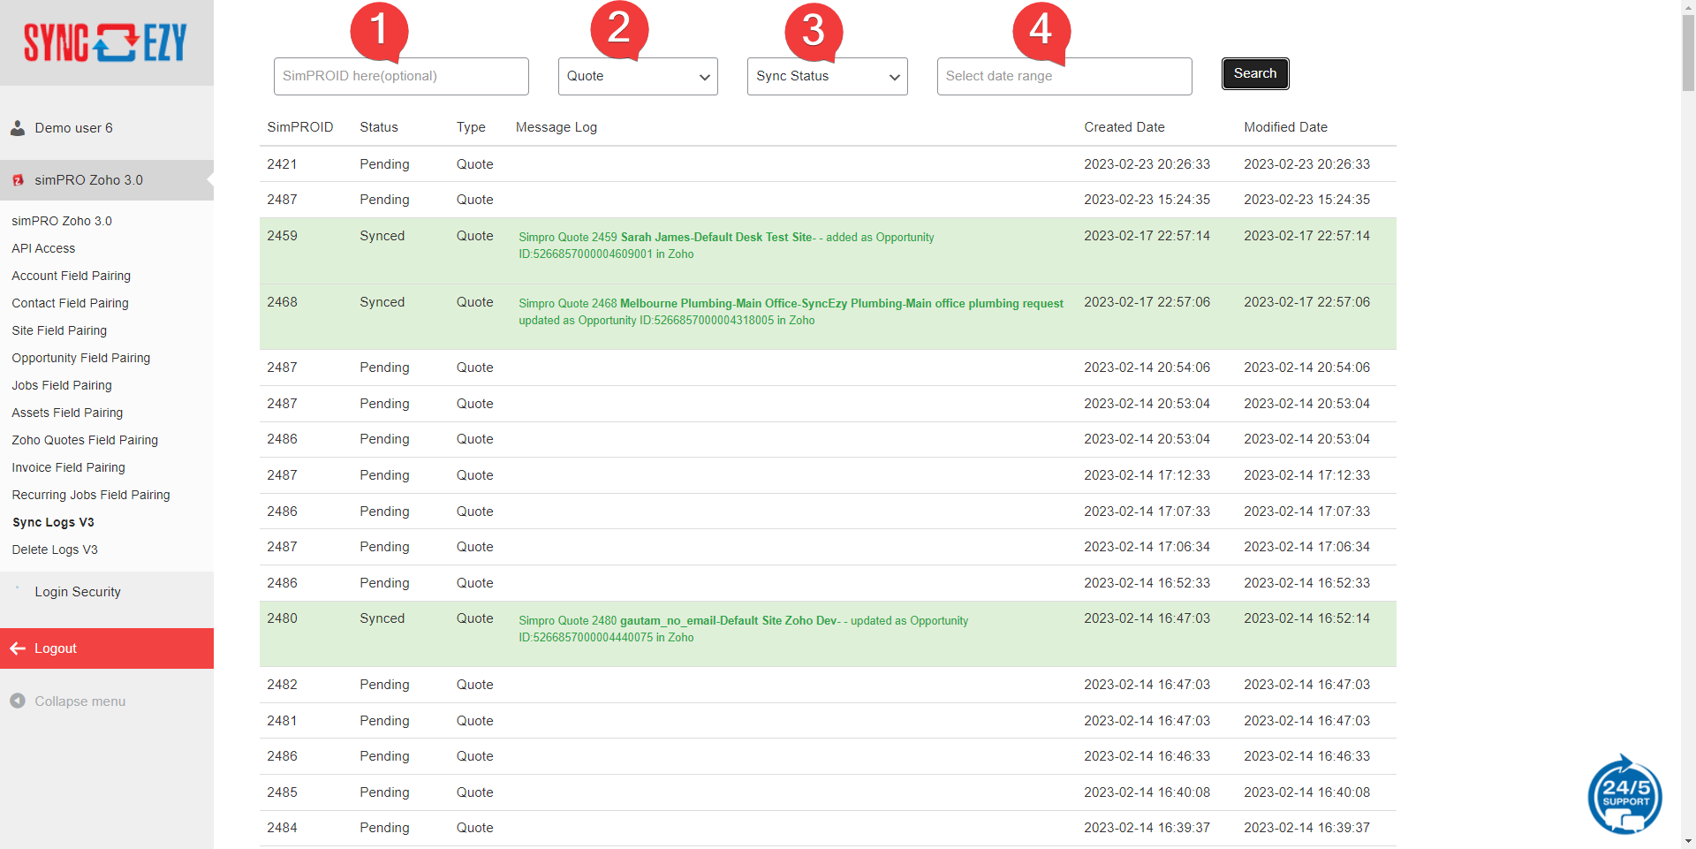1696x849 pixels.
Task: Click the SimPROID column header
Action: (300, 127)
